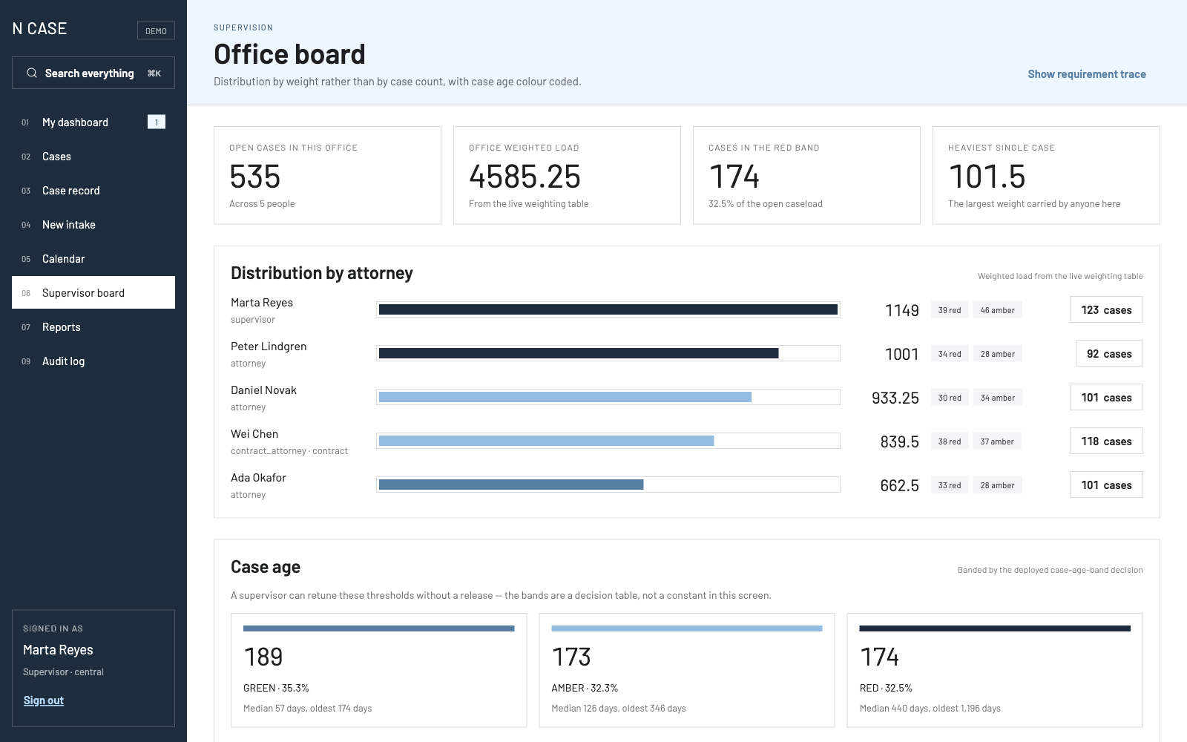Click Show requirement trace link
This screenshot has width=1187, height=742.
[1086, 74]
